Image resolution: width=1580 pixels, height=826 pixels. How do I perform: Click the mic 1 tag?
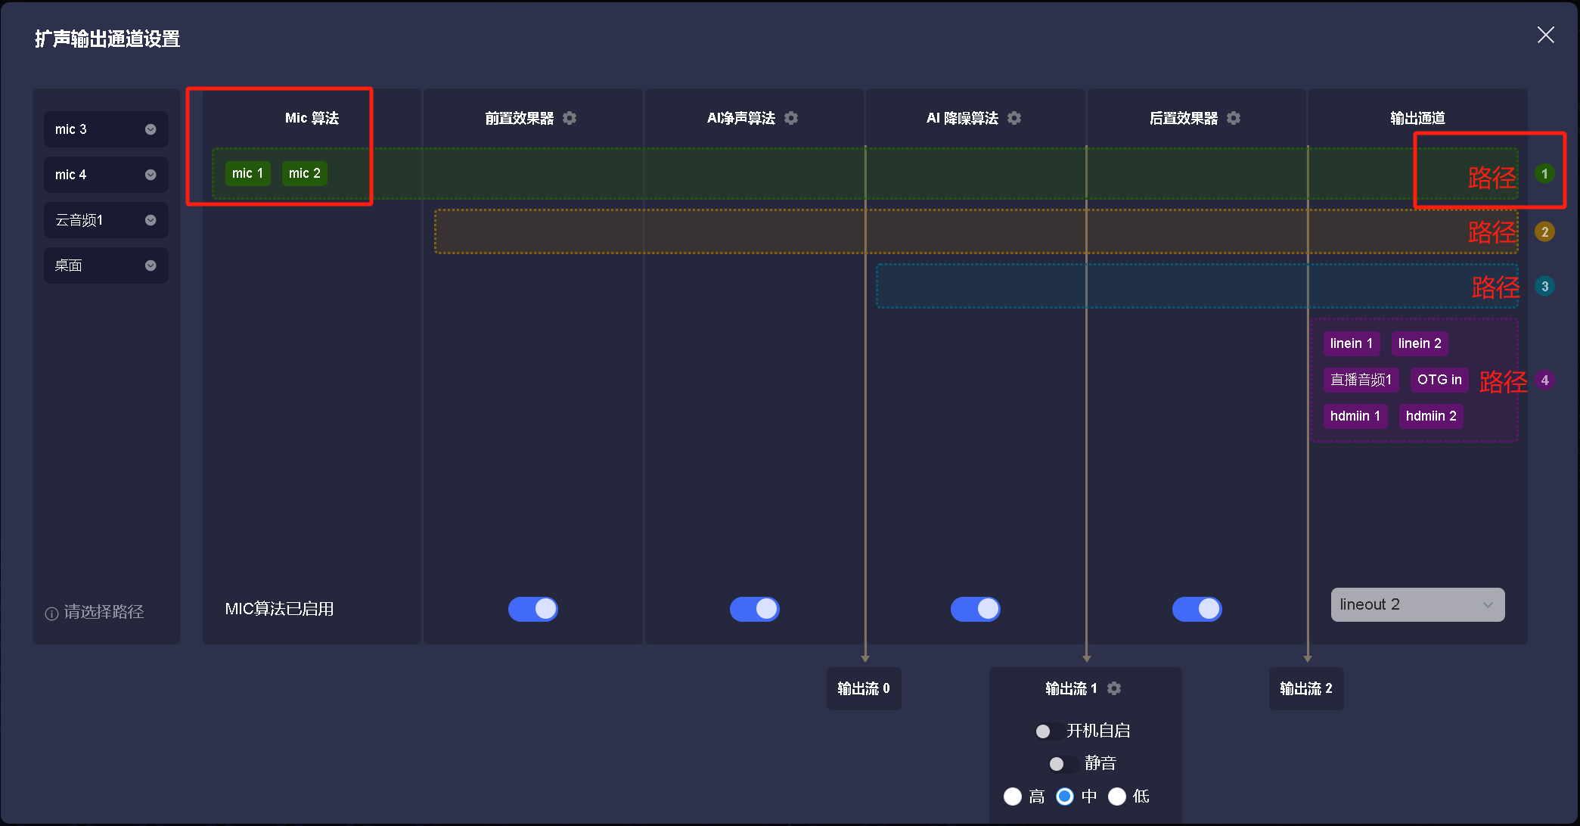[x=247, y=173]
